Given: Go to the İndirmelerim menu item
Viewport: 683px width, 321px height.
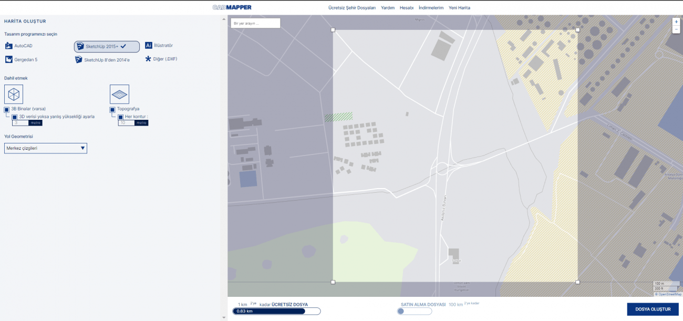Looking at the screenshot, I should click(431, 8).
